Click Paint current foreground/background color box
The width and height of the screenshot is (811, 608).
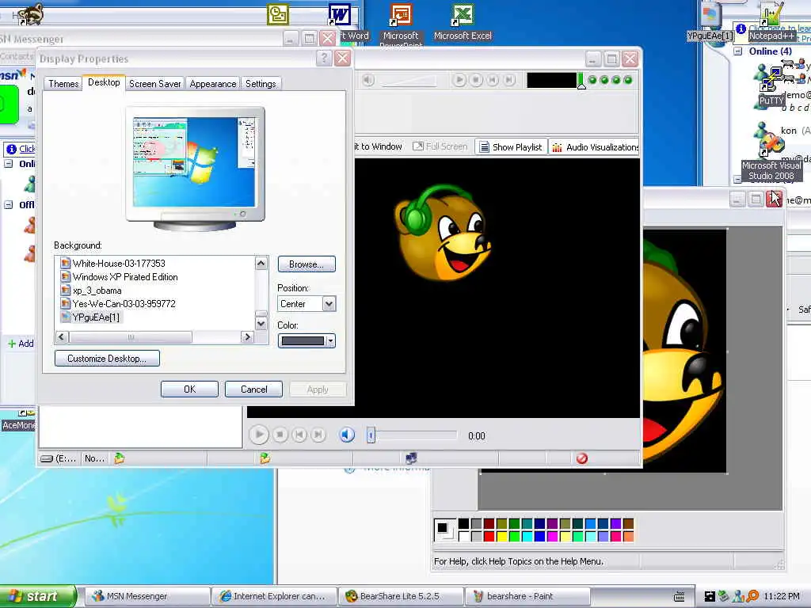click(444, 530)
